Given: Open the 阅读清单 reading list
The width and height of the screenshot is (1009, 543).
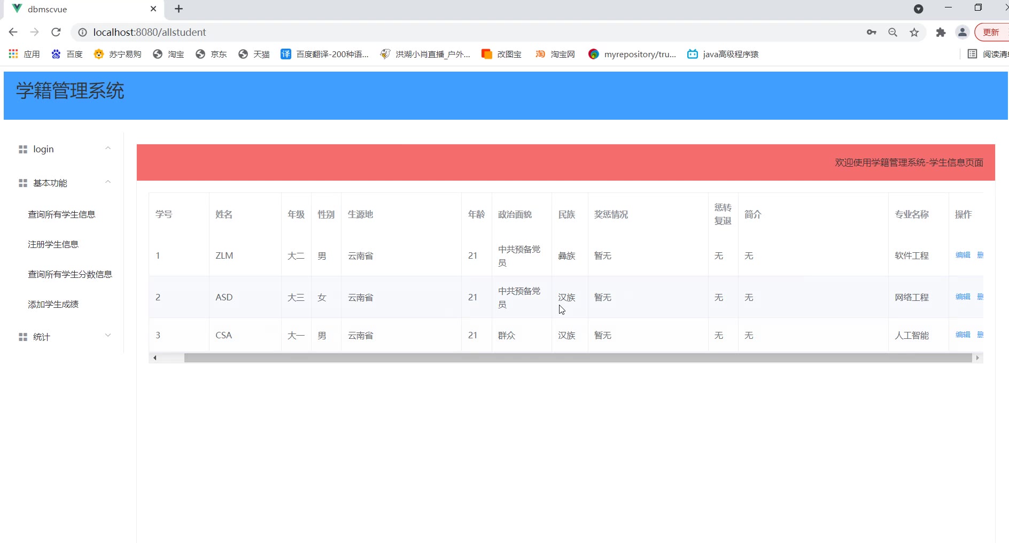Looking at the screenshot, I should click(x=988, y=54).
